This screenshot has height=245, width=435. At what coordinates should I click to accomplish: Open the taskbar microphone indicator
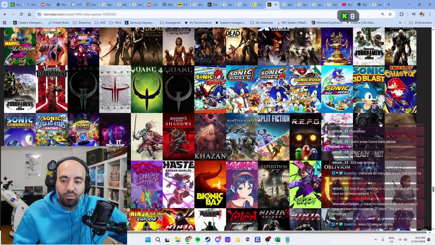383,240
